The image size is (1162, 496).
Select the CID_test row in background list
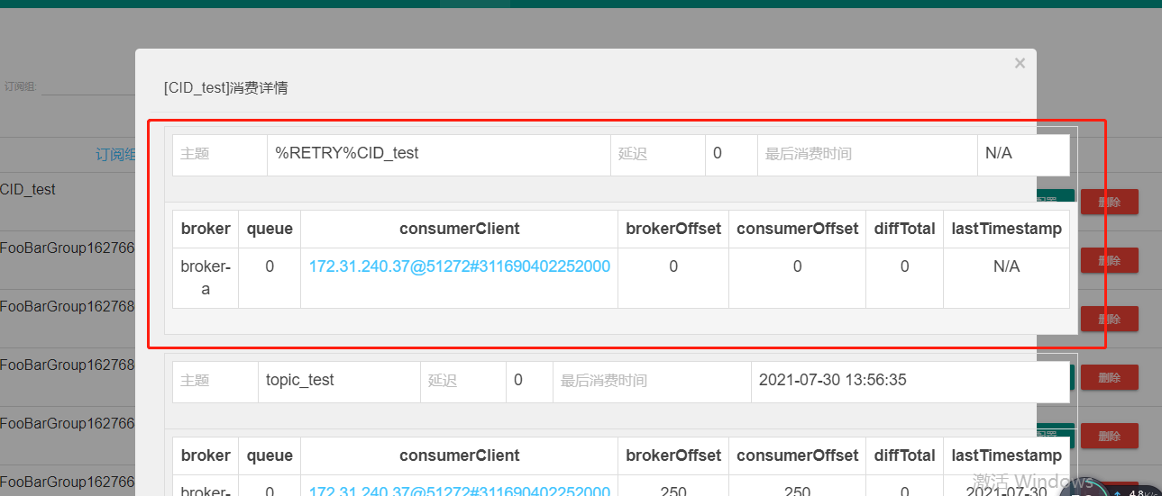[x=28, y=190]
